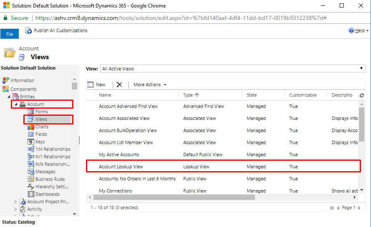Image resolution: width=371 pixels, height=227 pixels.
Task: Refresh the views list grid
Action: 361,95
